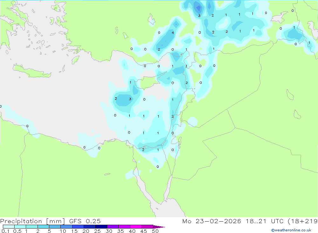The height and width of the screenshot is (233, 318).
Task: Click the map precipitation value "4"
Action: pyautogui.click(x=173, y=33)
